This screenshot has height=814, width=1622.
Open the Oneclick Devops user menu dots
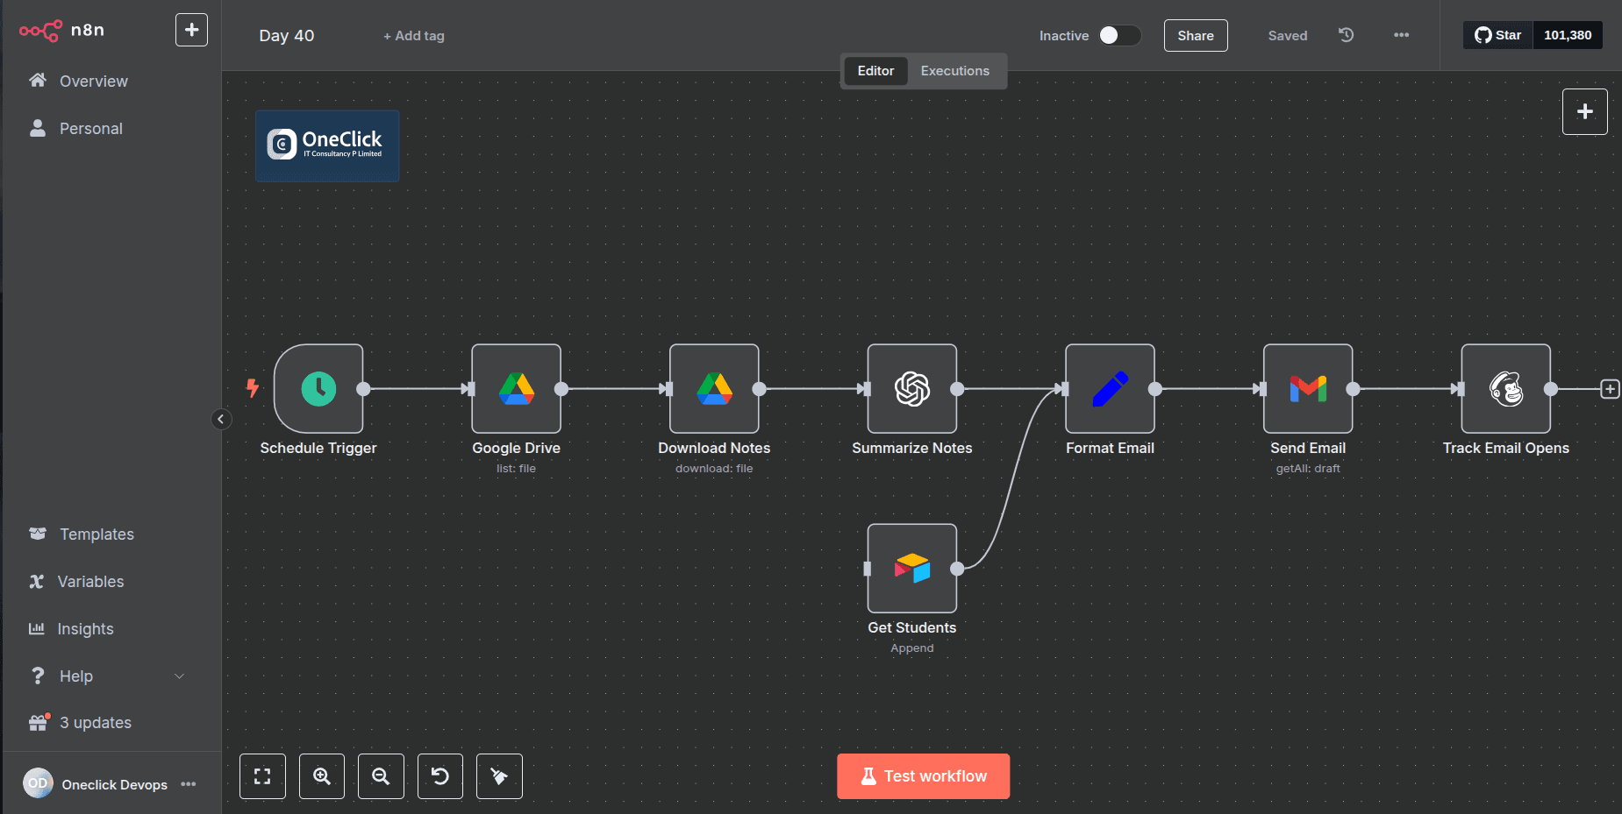pos(189,784)
